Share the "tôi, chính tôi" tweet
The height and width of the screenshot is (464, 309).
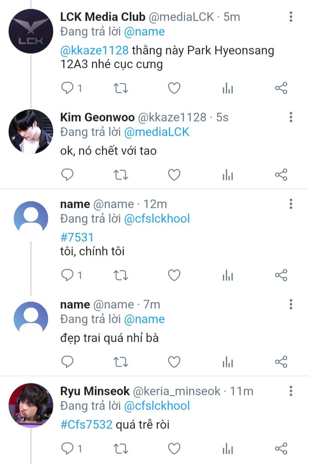click(281, 275)
